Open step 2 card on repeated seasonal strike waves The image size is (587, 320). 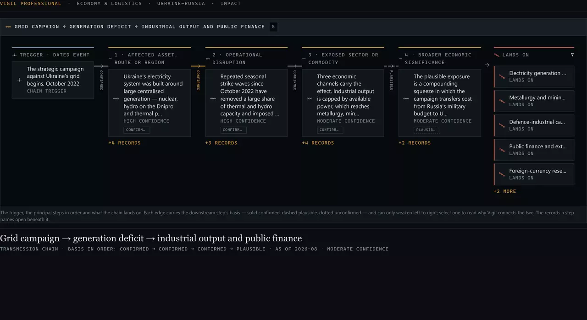point(246,103)
